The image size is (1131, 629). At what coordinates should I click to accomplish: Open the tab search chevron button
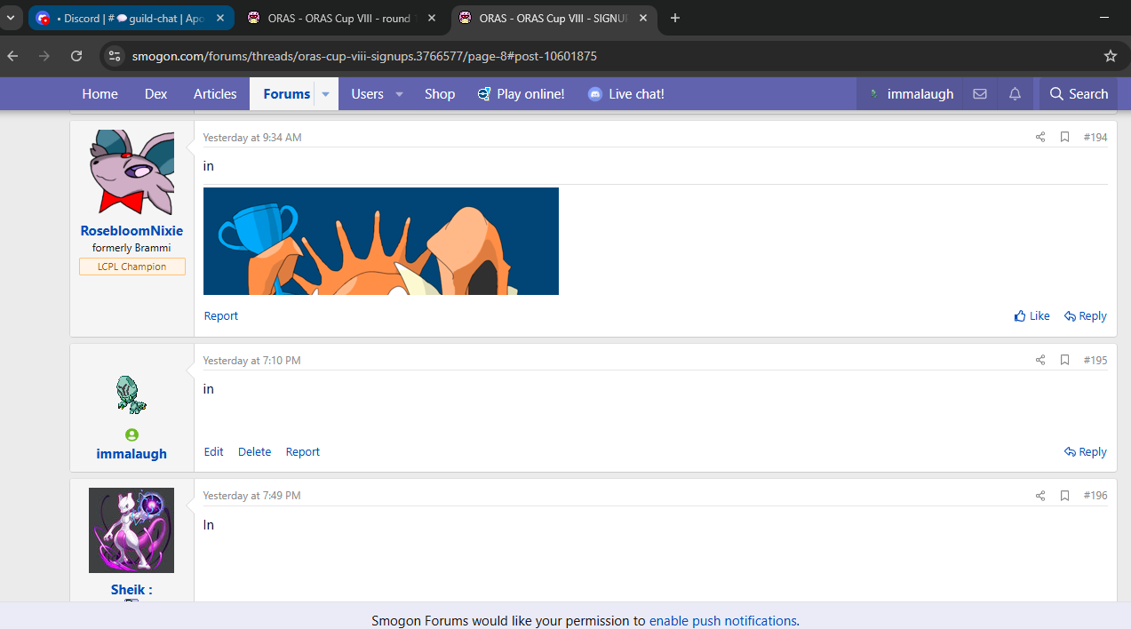tap(11, 18)
